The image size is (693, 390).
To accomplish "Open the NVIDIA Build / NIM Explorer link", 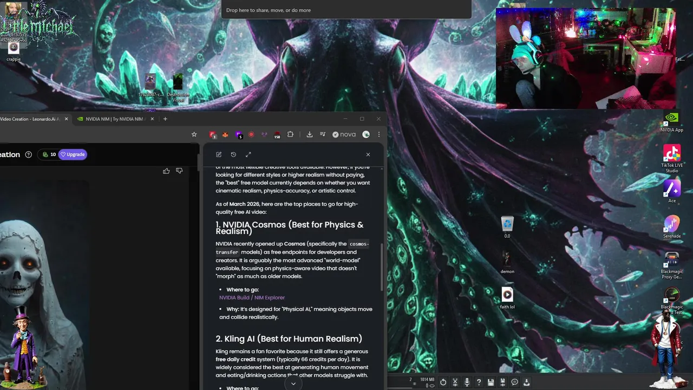I will coord(252,297).
